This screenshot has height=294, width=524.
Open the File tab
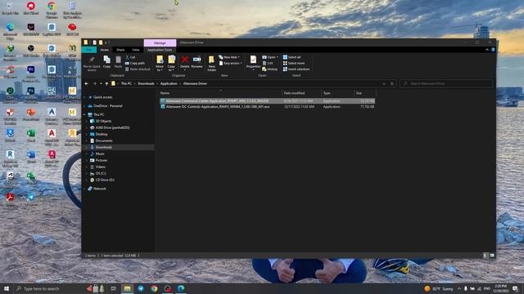[x=89, y=50]
